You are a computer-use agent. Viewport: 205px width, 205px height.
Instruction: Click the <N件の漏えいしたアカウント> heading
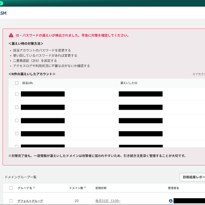(x=32, y=74)
